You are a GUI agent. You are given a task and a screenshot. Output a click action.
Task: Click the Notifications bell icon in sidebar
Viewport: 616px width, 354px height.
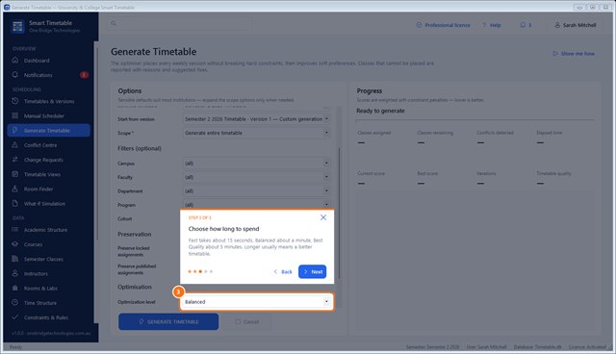tap(15, 75)
